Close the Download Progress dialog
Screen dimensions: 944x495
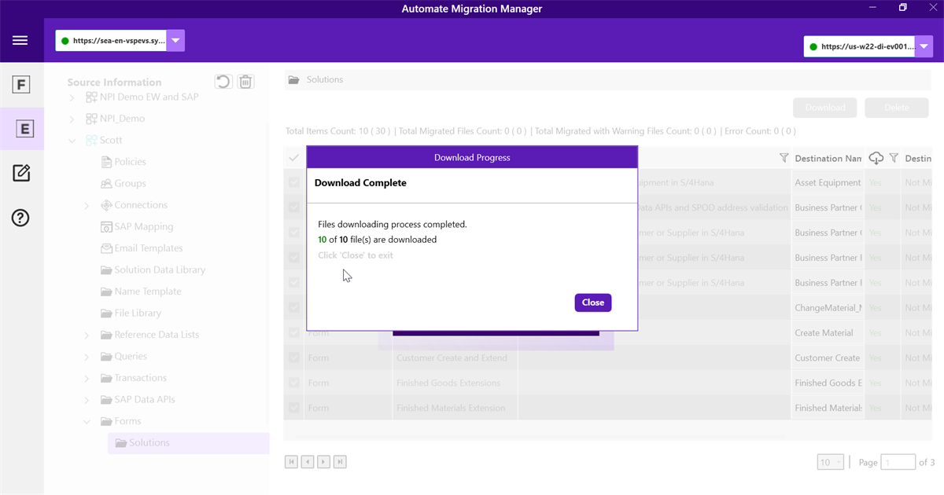(x=592, y=302)
